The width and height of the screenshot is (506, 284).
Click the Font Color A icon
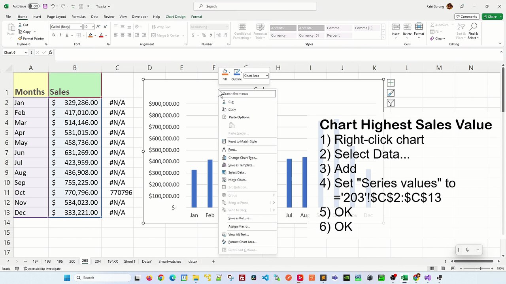coord(101,35)
